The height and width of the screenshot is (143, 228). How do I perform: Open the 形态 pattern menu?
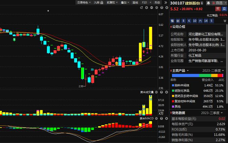tap(157, 2)
